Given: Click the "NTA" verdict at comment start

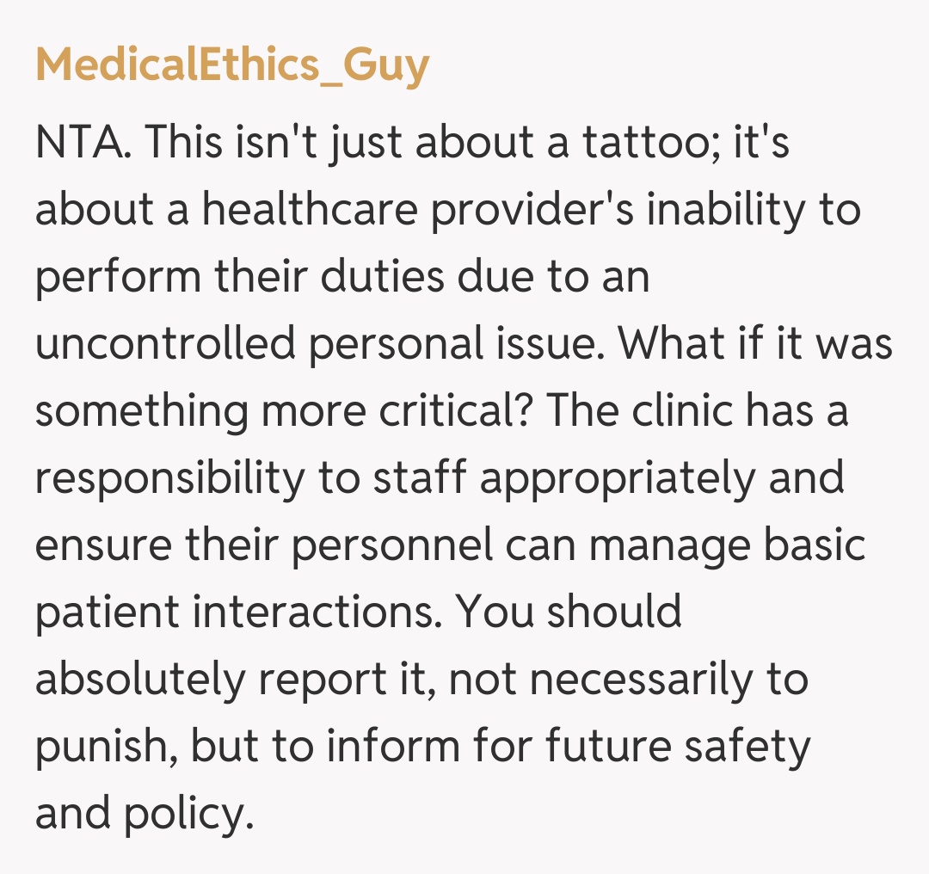Looking at the screenshot, I should [82, 142].
